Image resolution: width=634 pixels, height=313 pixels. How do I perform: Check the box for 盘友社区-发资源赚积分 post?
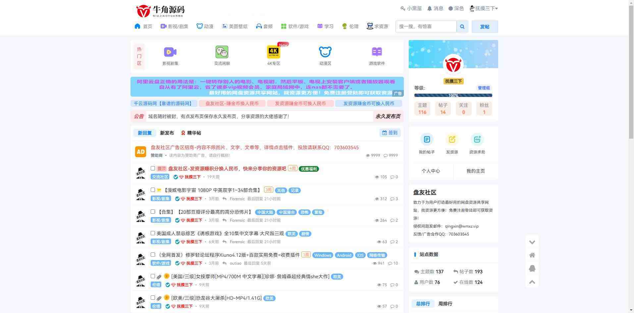click(x=153, y=168)
